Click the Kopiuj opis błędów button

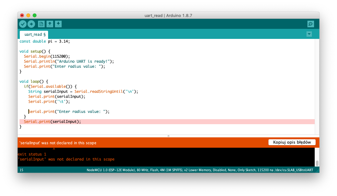pyautogui.click(x=292, y=142)
